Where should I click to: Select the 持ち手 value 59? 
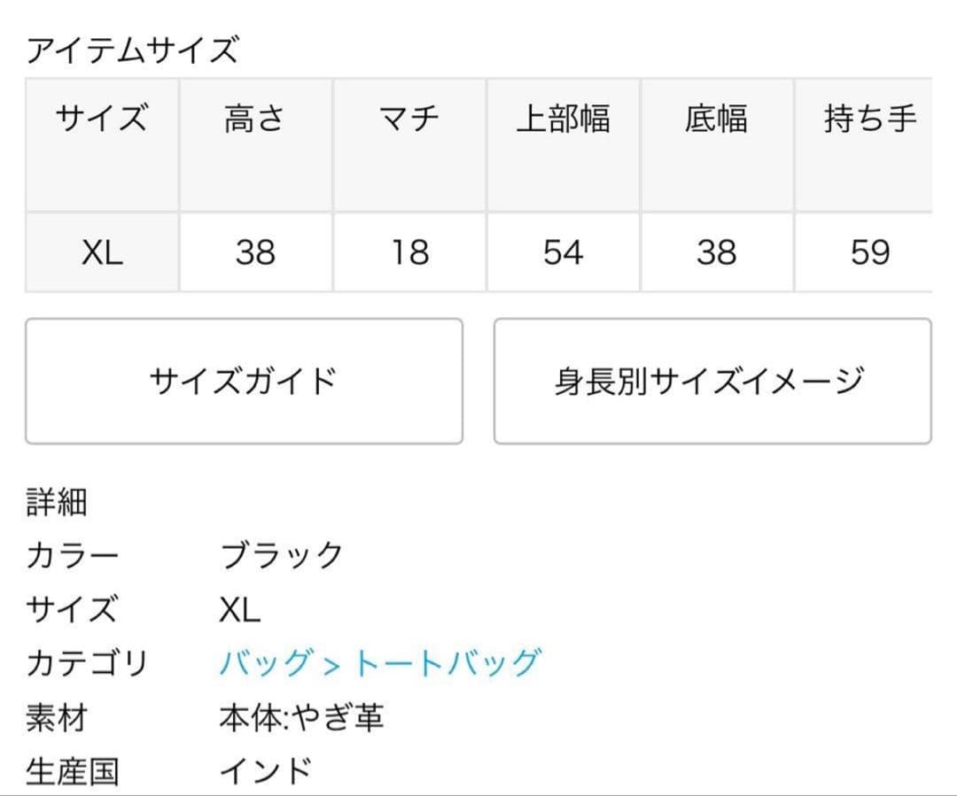tap(869, 253)
